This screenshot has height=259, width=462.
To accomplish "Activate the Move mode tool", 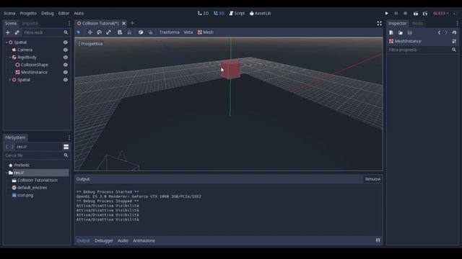I will (x=90, y=32).
